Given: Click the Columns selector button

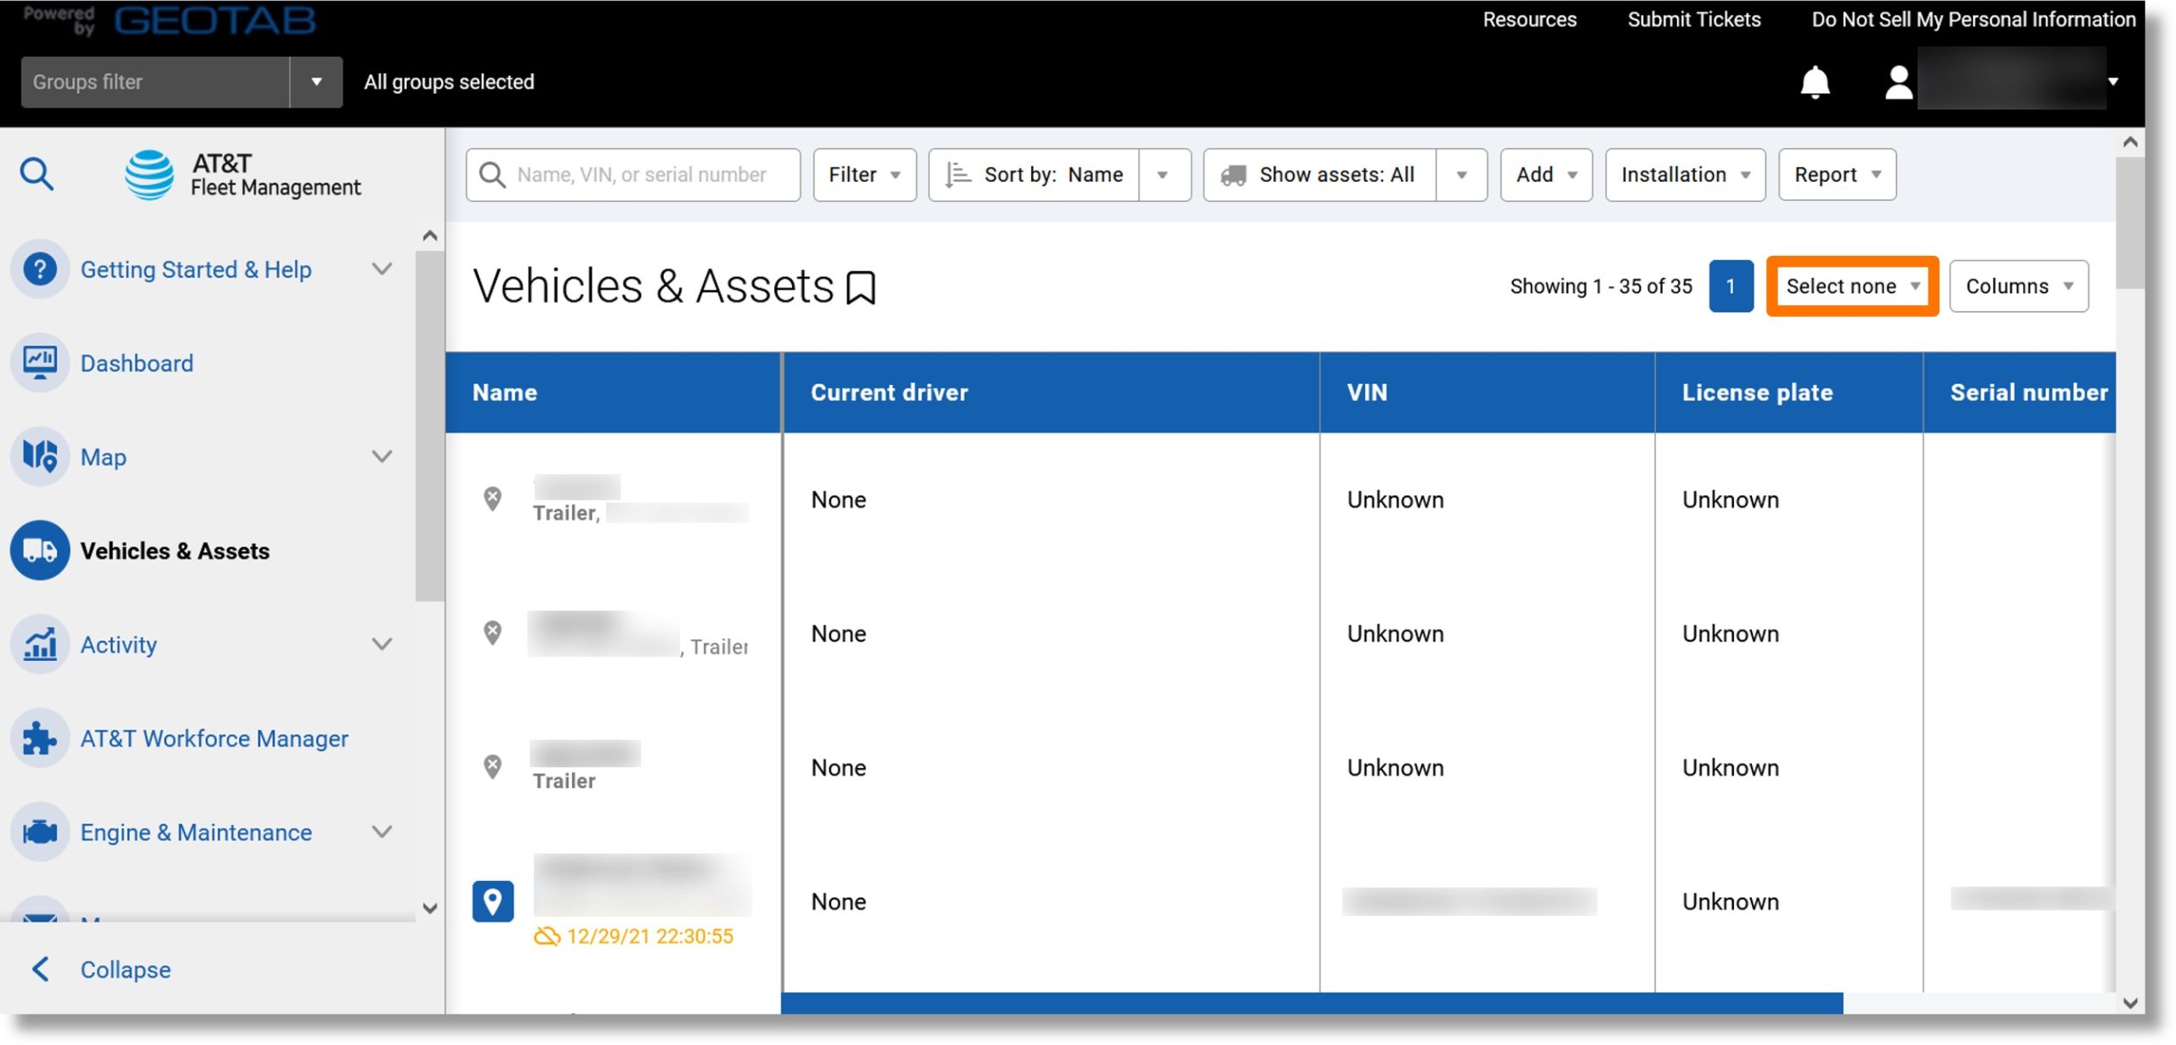Looking at the screenshot, I should [2018, 285].
